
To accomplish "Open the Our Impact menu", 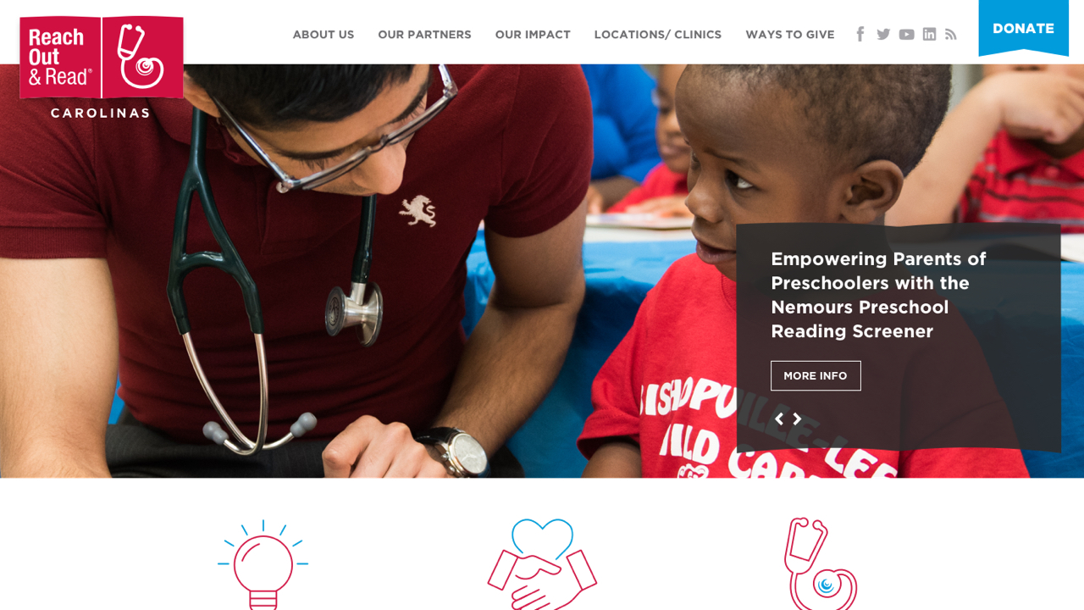I will click(533, 35).
